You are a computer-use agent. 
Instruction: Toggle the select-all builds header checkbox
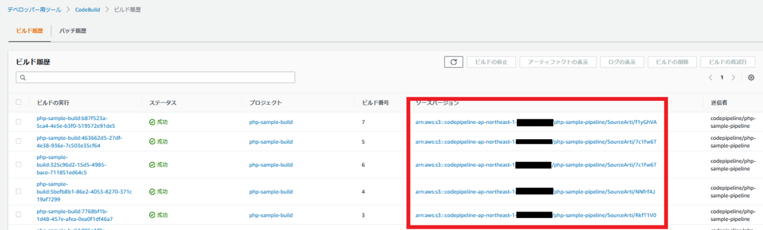point(18,102)
